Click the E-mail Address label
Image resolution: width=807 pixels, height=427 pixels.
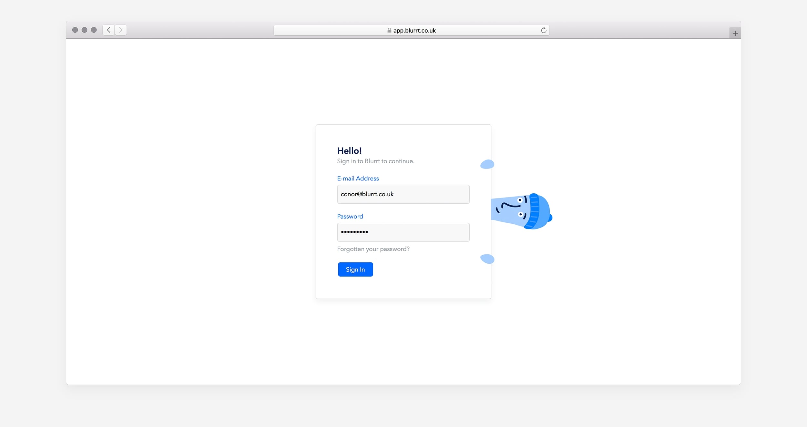click(358, 178)
